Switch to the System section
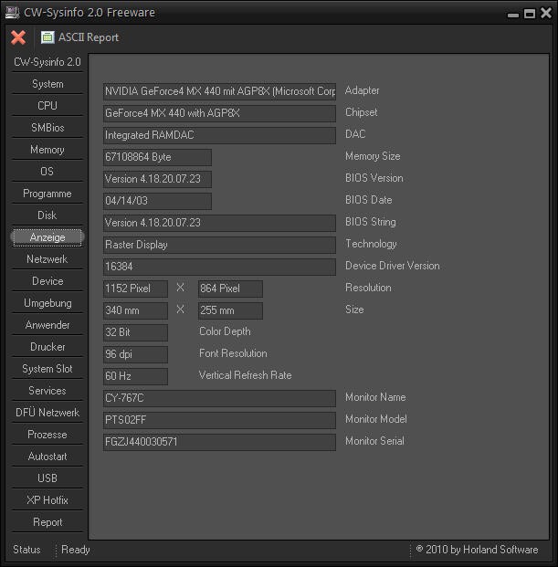This screenshot has width=558, height=567. tap(47, 84)
